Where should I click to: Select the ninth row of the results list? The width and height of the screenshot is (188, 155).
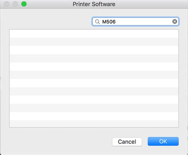coord(94,100)
